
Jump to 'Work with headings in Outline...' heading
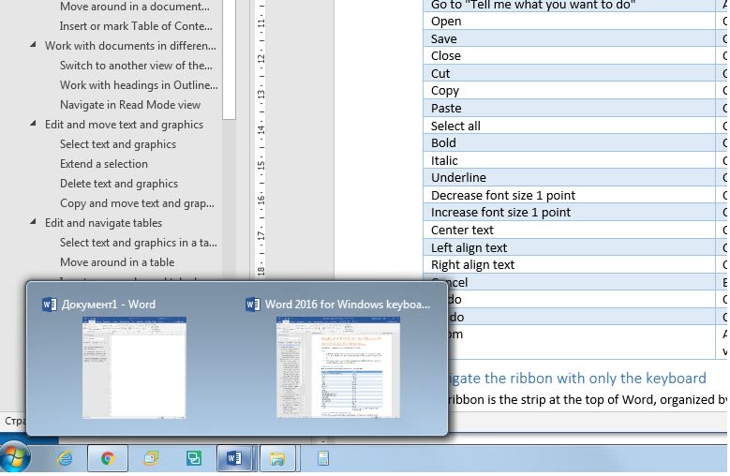(139, 85)
